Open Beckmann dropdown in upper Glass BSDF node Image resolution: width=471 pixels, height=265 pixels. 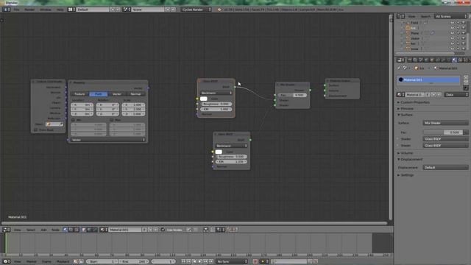click(x=216, y=93)
